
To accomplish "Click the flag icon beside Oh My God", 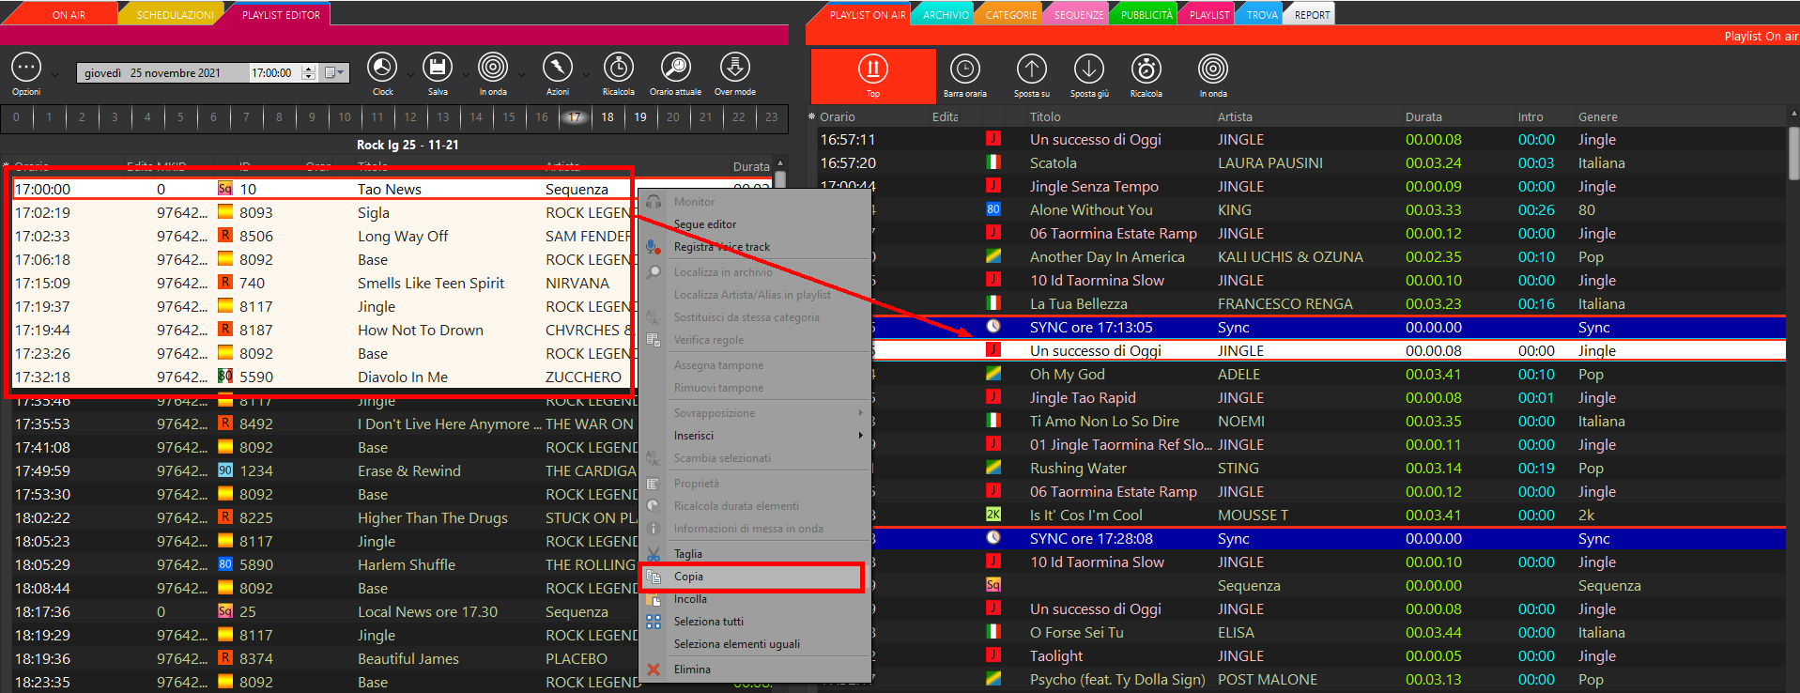I will [993, 374].
